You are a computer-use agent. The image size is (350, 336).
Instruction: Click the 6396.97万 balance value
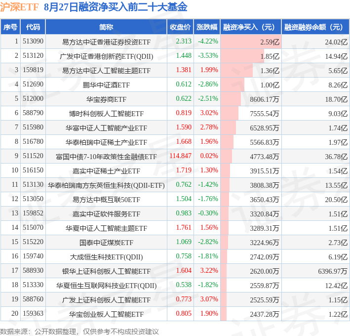tap(333, 271)
